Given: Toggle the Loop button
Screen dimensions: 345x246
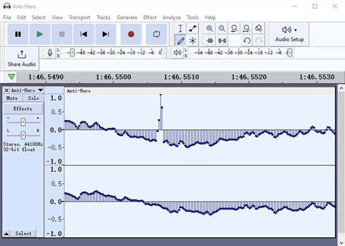Looking at the screenshot, I should coord(156,35).
